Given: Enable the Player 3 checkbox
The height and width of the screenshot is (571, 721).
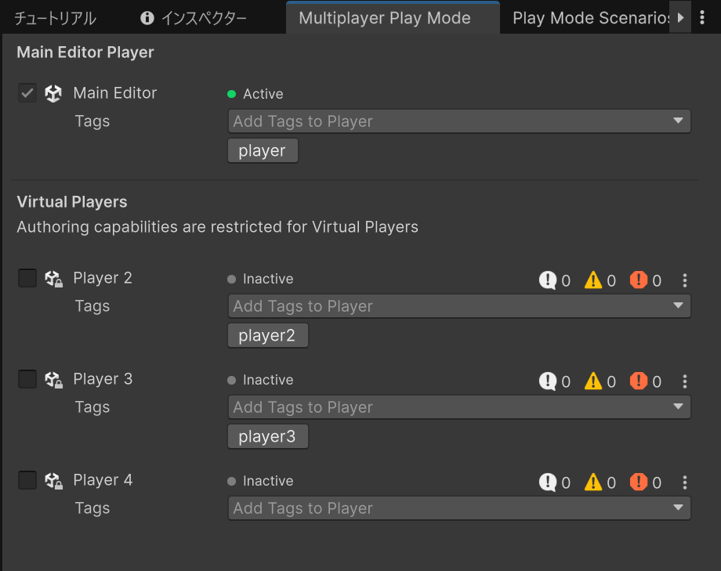Looking at the screenshot, I should pyautogui.click(x=27, y=379).
